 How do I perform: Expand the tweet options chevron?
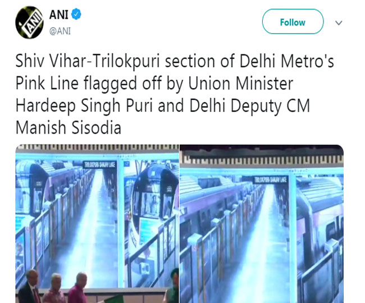point(339,23)
